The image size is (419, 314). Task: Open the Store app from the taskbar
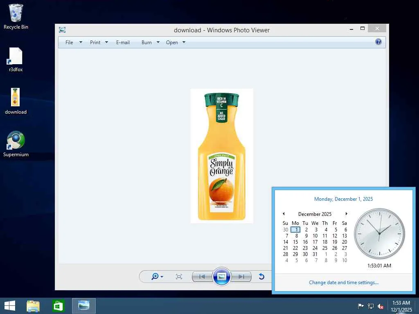[x=58, y=306]
